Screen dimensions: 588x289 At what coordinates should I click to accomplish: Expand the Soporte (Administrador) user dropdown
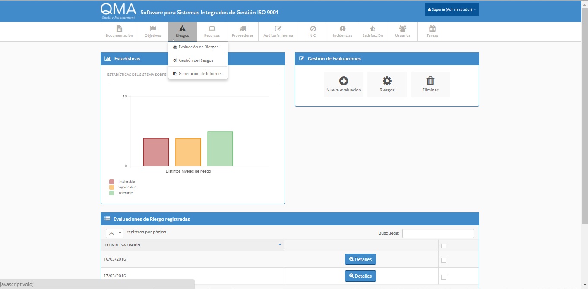[452, 9]
